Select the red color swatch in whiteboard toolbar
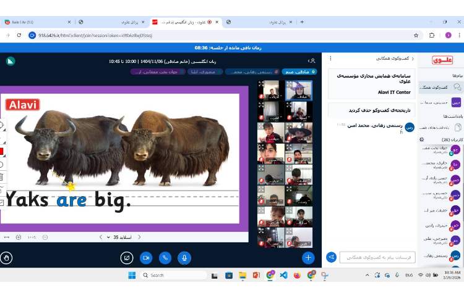 point(2,151)
